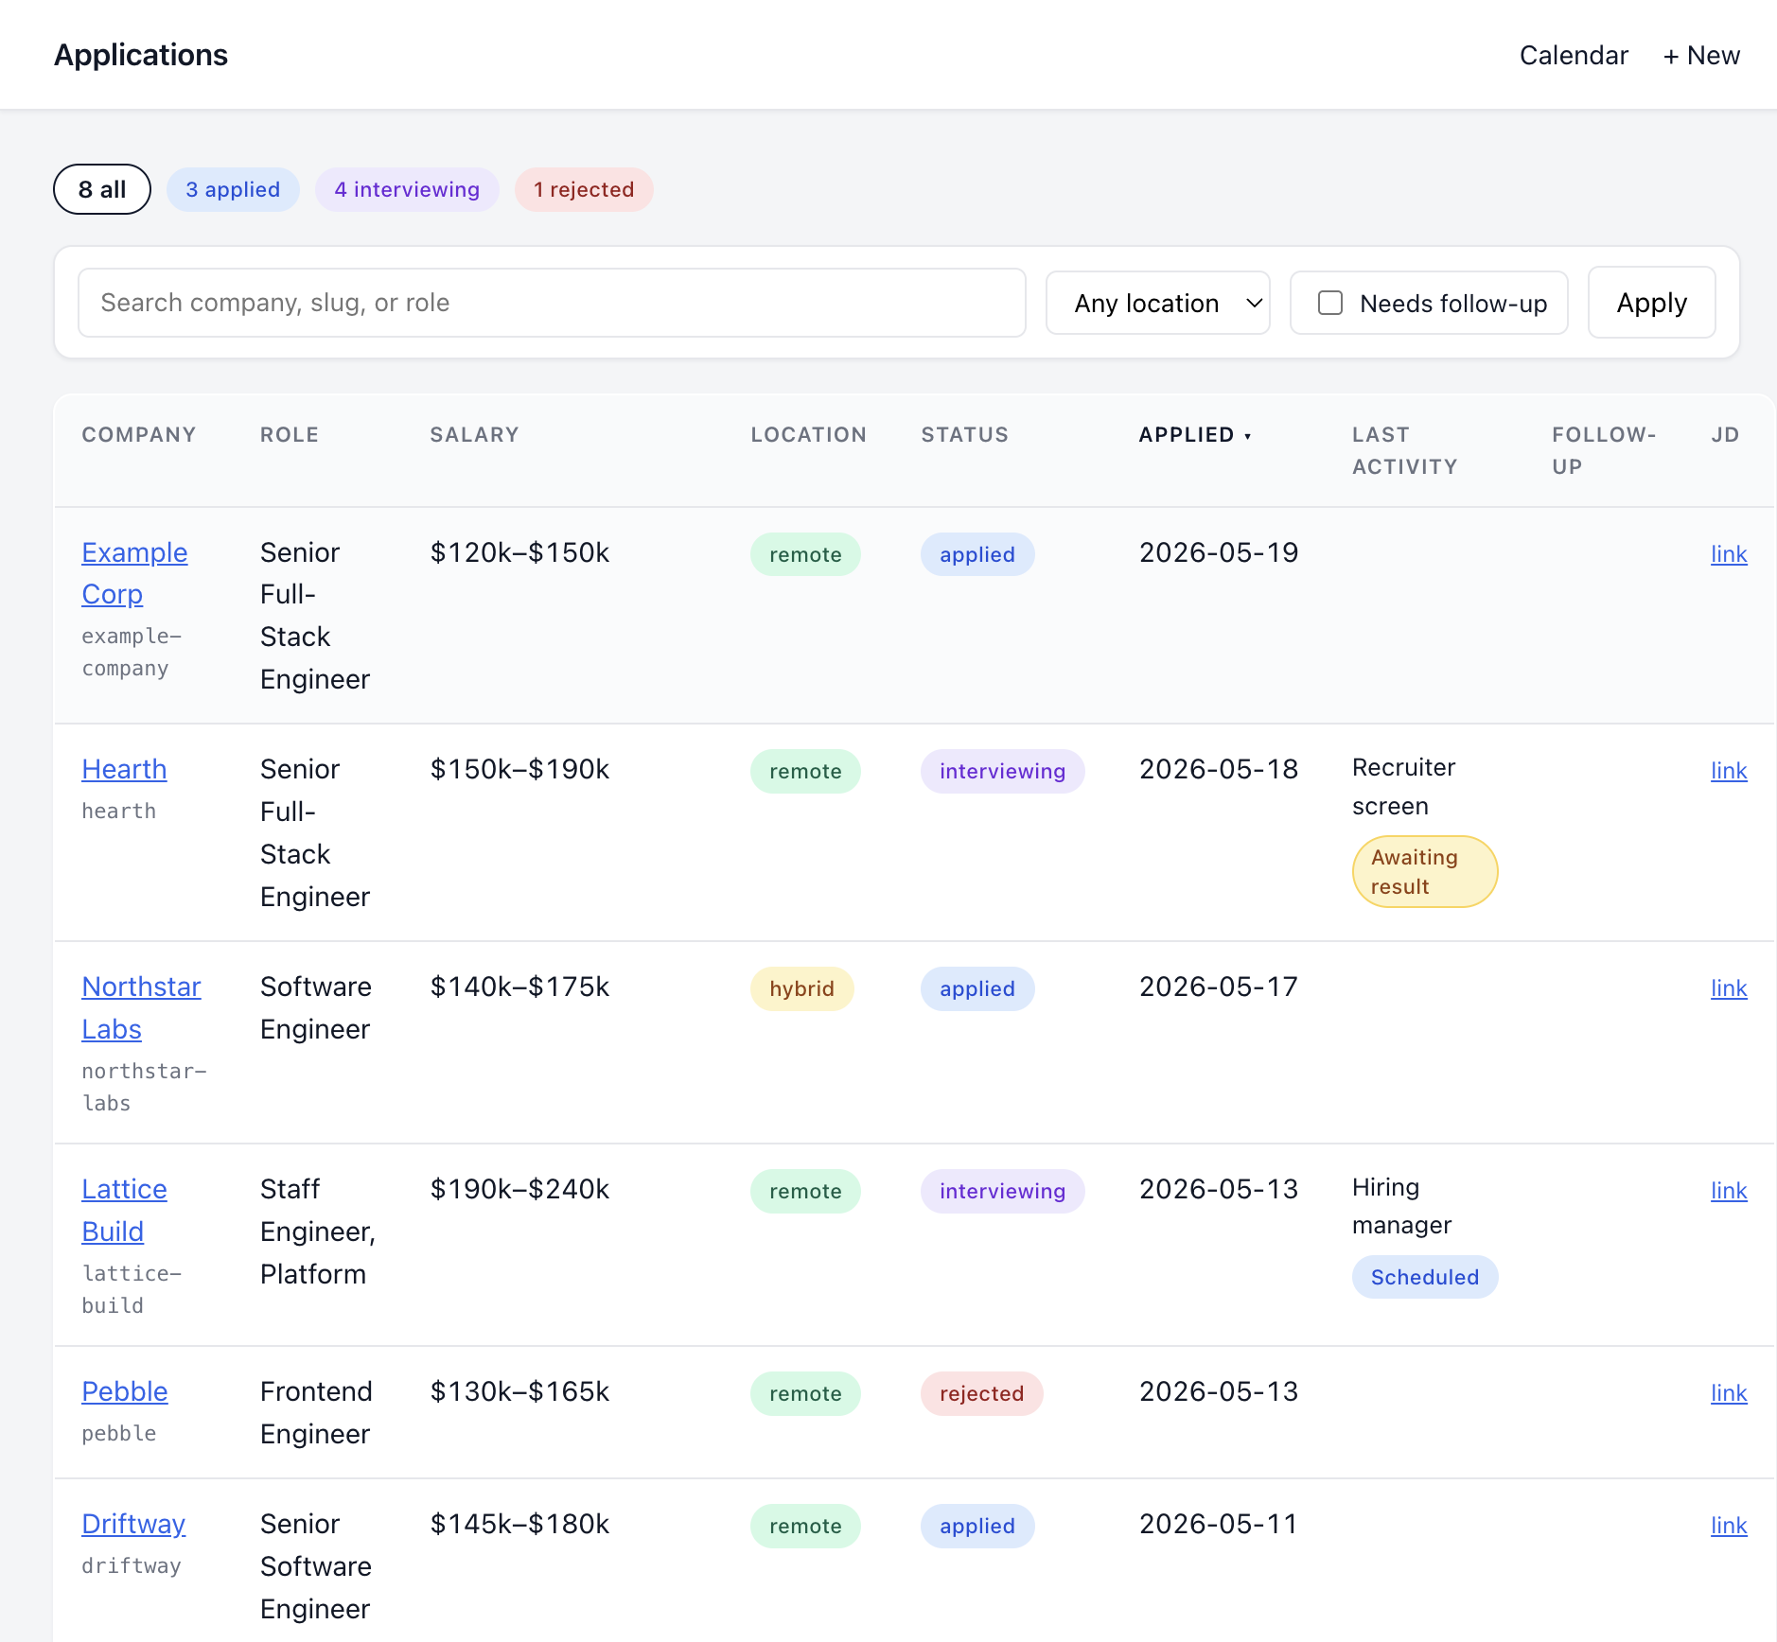
Task: Open the Pebble application
Action: point(124,1391)
